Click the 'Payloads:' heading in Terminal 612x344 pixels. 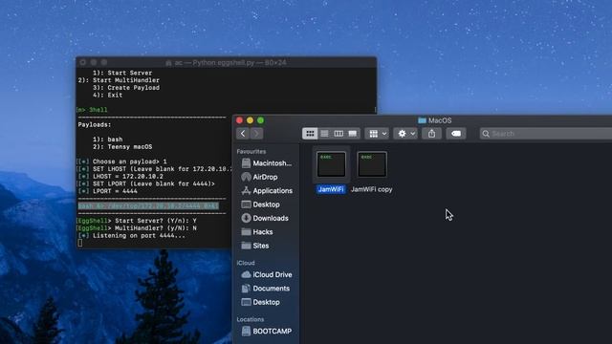point(95,125)
